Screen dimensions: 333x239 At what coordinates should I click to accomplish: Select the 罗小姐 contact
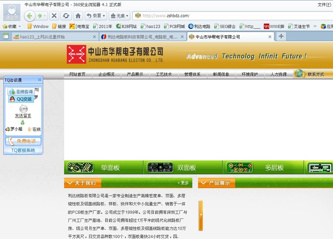(14, 129)
